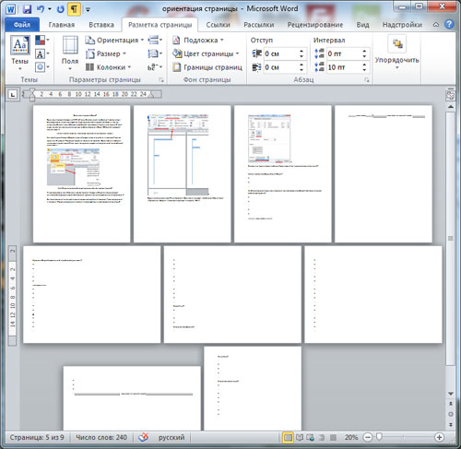Click the zoom slider handle
The width and height of the screenshot is (461, 449).
379,437
